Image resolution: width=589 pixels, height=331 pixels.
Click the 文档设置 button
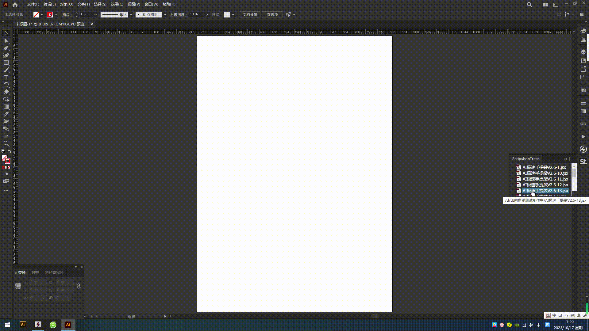[250, 15]
